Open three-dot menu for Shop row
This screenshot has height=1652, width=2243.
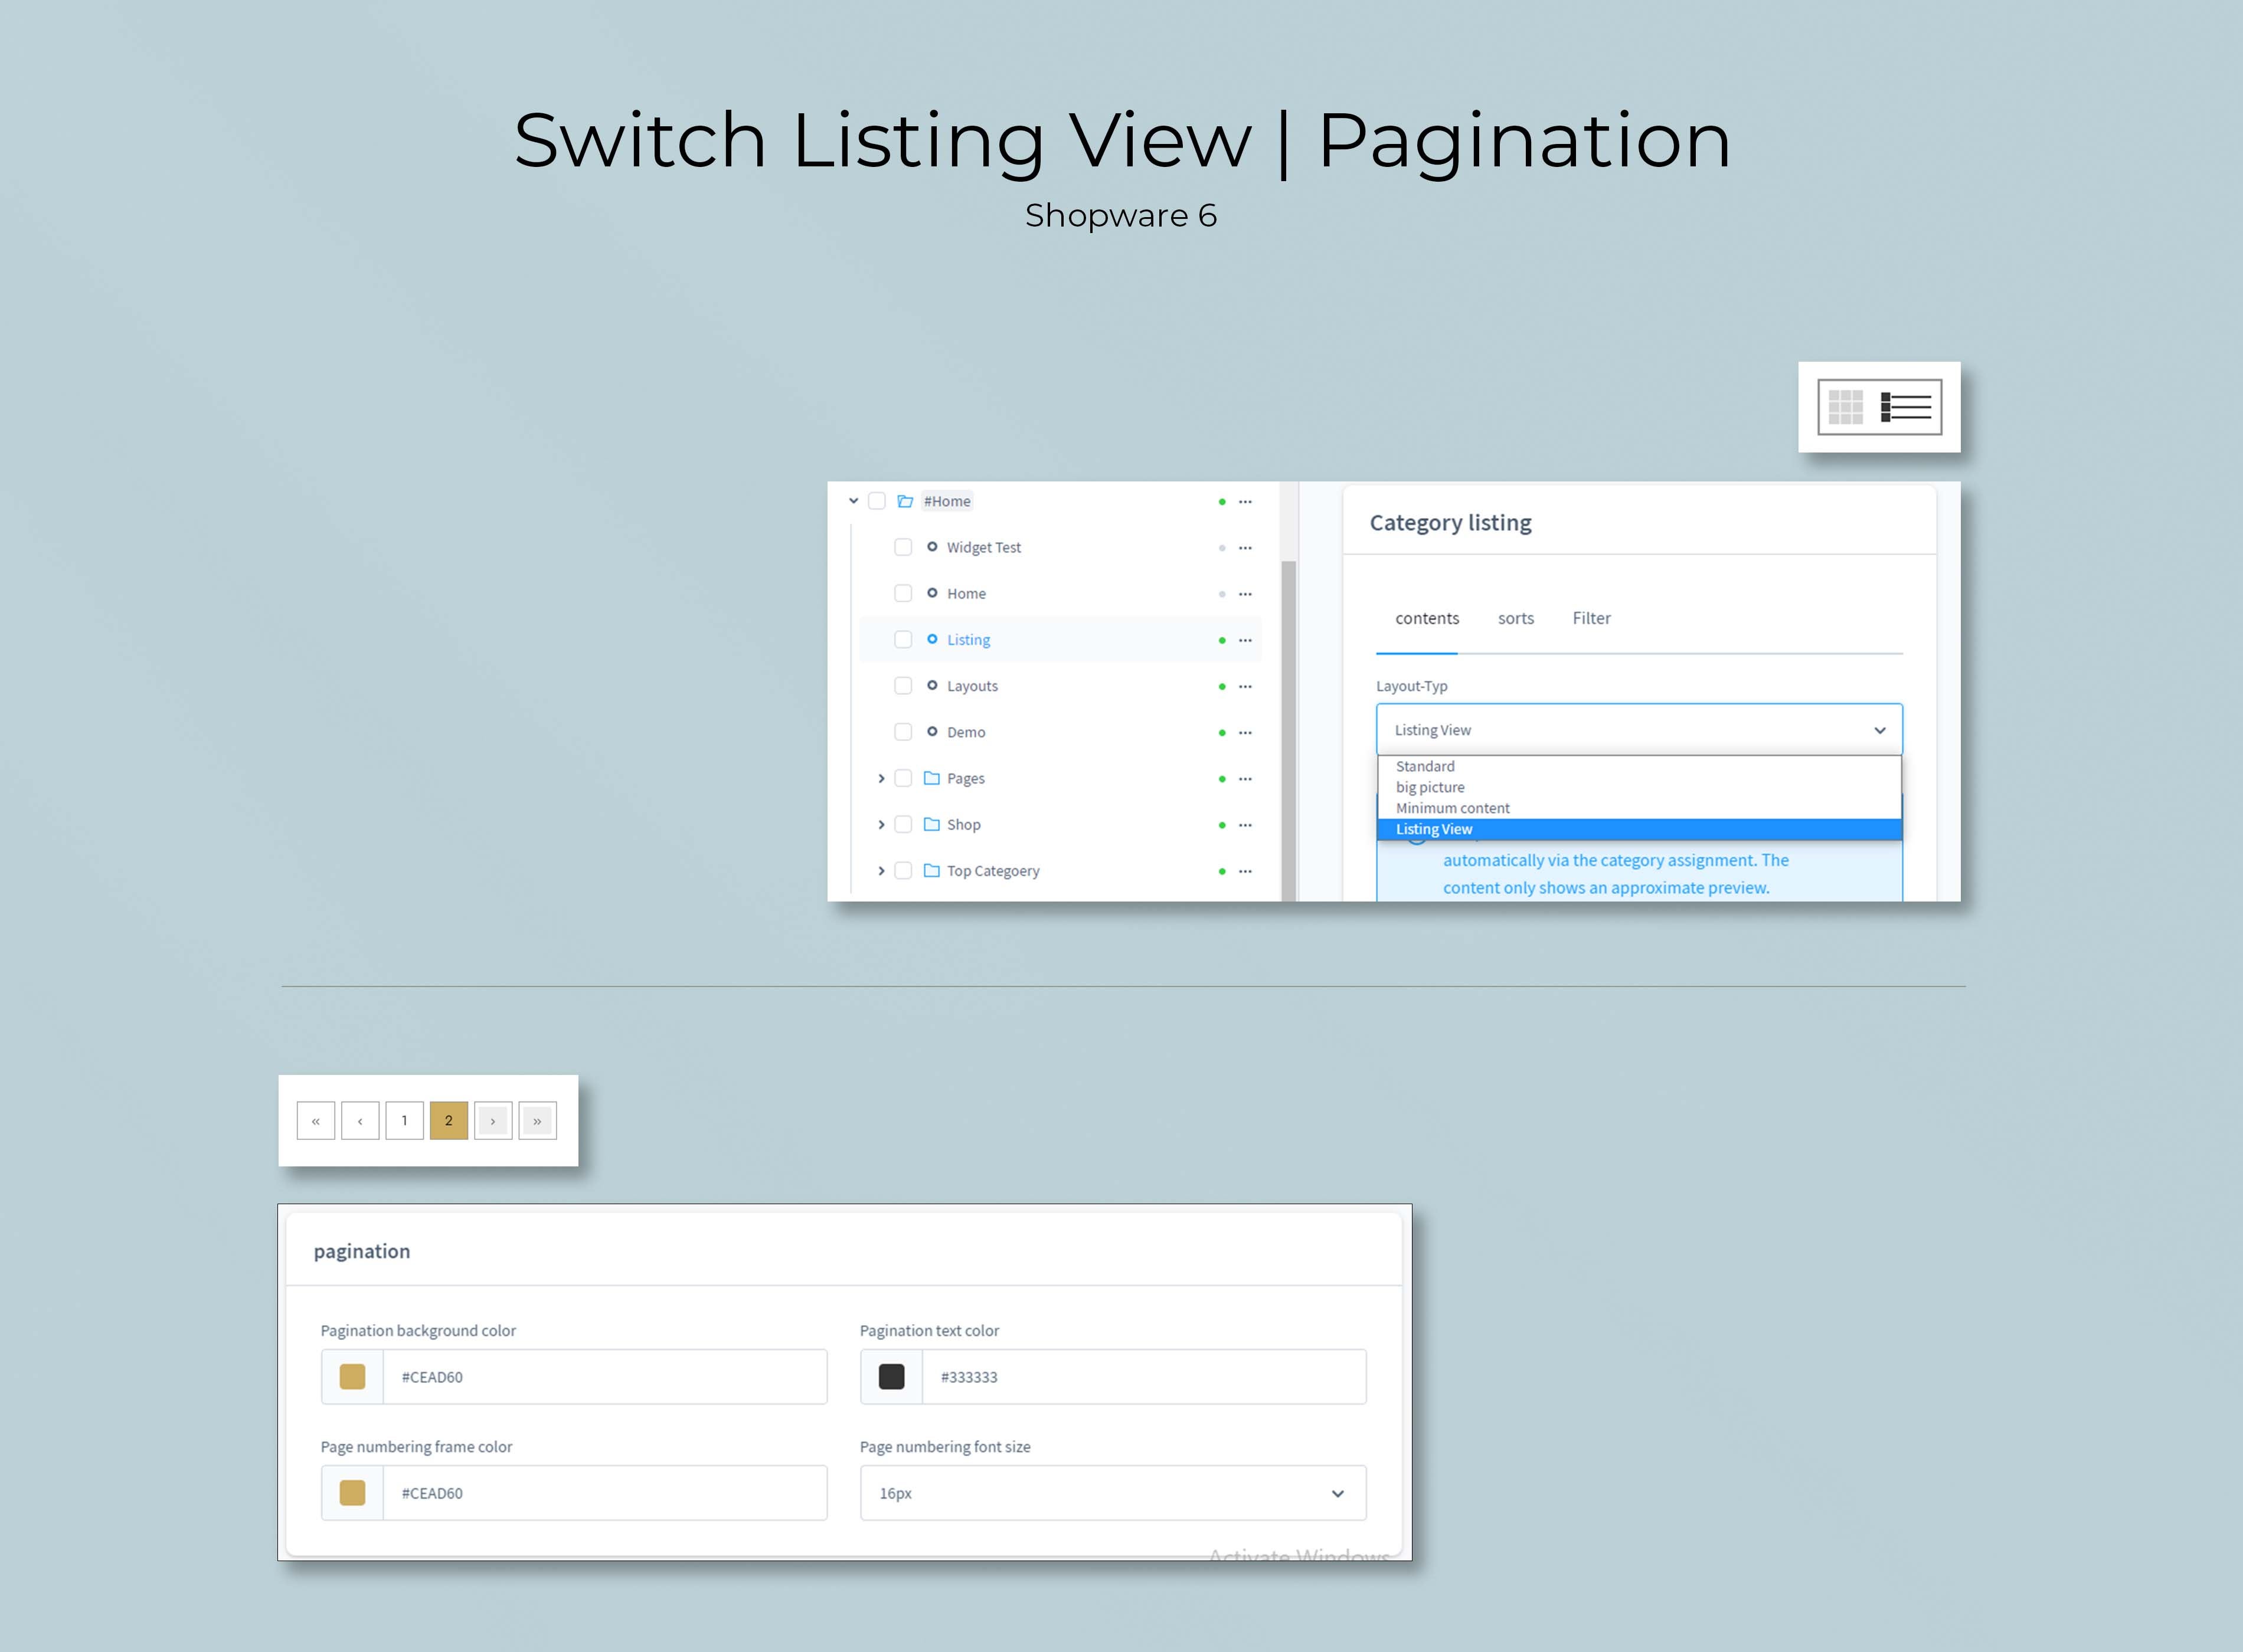click(1244, 825)
